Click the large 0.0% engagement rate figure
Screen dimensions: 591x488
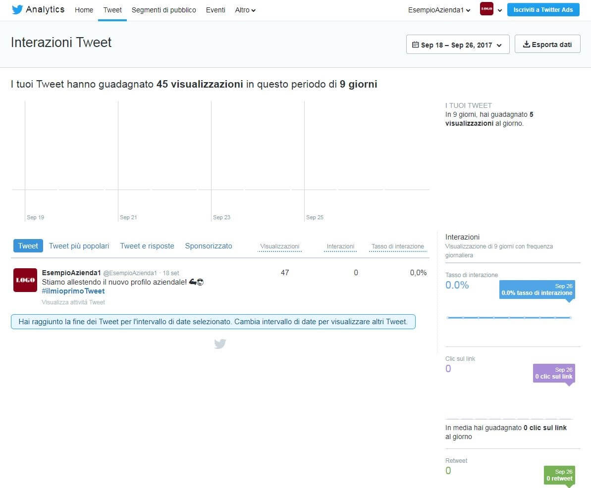[x=457, y=285]
